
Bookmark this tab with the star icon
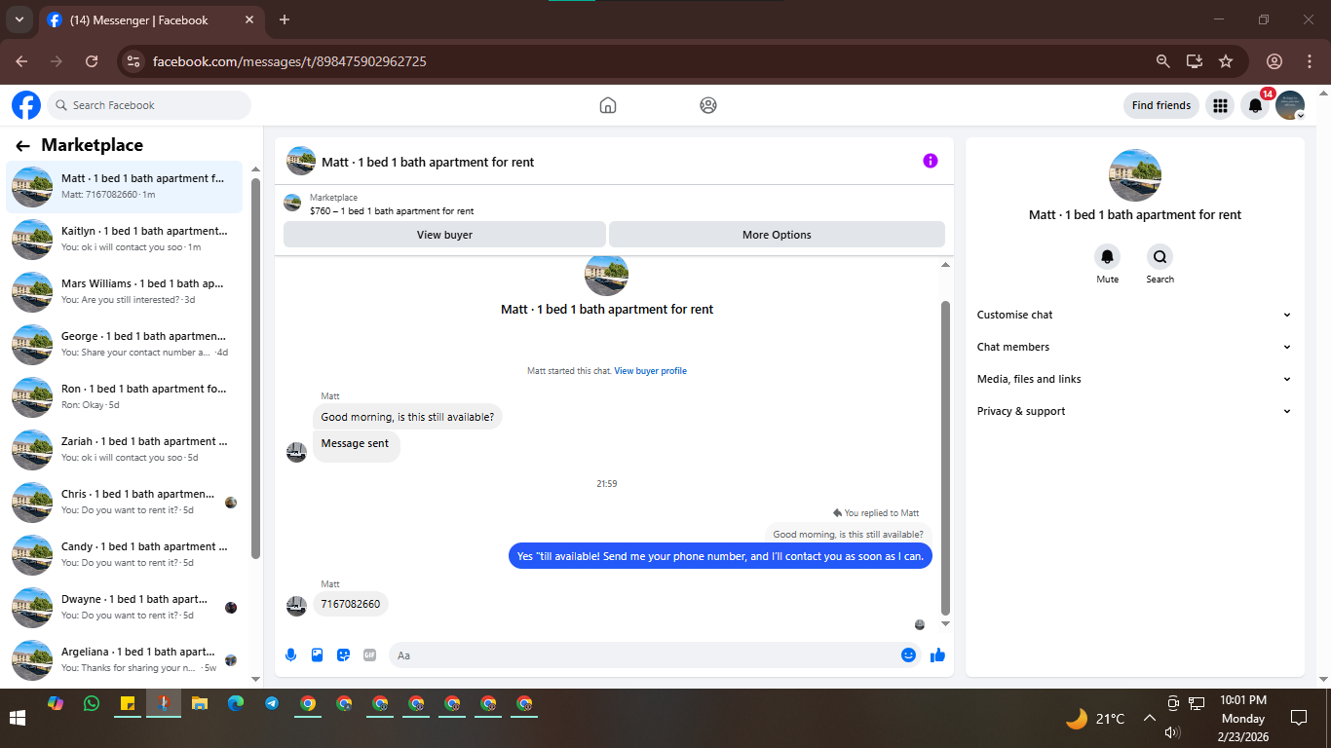pos(1226,61)
